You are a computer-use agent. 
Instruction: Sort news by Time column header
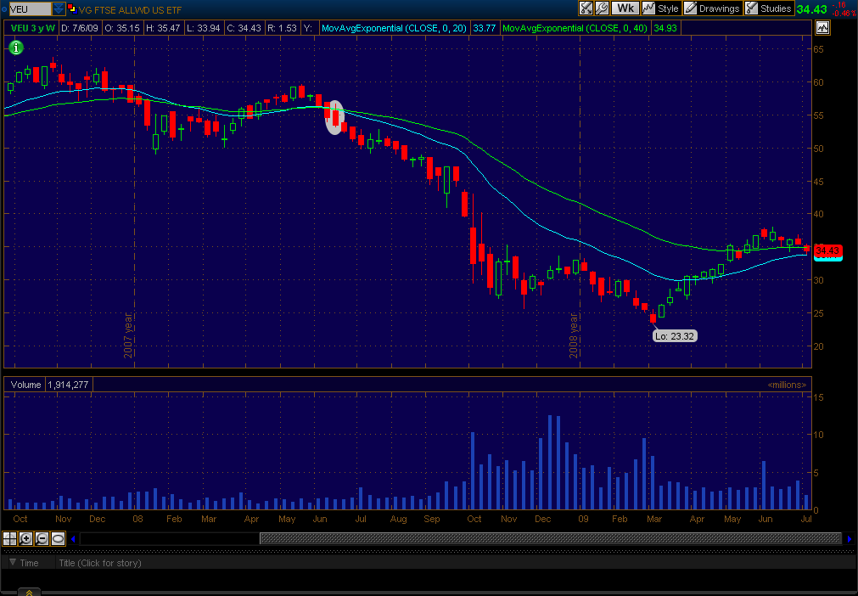click(29, 563)
